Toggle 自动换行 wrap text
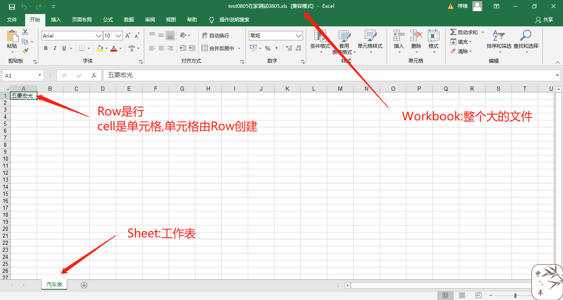The height and width of the screenshot is (300, 563). 216,35
